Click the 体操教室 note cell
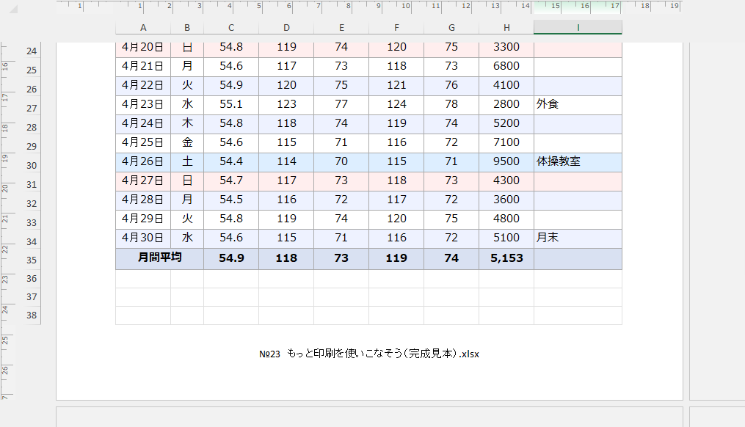The image size is (745, 427). click(x=578, y=161)
